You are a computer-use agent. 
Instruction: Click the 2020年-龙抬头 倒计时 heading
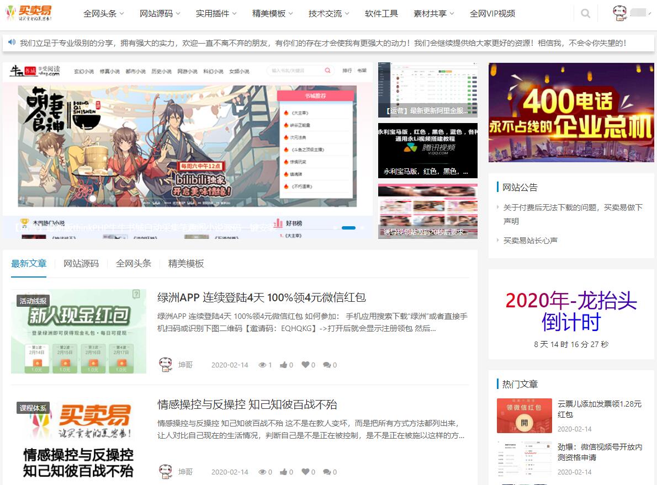tap(571, 311)
